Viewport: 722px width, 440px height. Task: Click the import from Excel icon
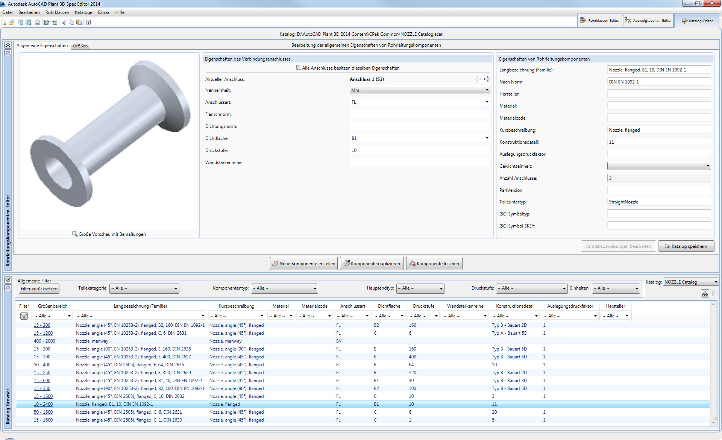pos(55,22)
